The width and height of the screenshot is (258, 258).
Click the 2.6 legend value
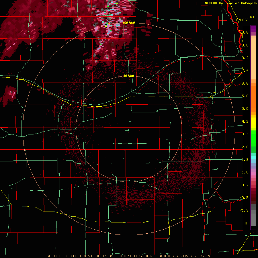tap(245, 147)
